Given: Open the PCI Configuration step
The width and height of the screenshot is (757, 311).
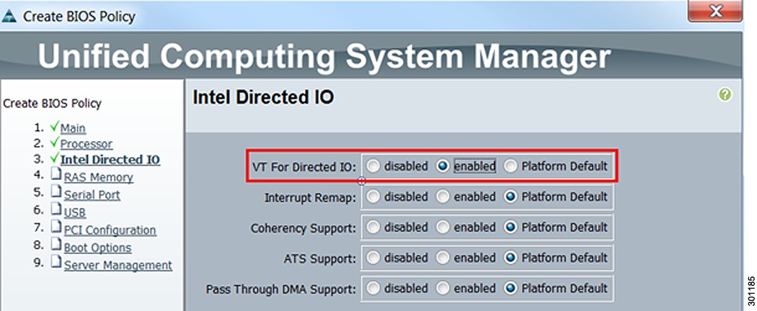Looking at the screenshot, I should click(110, 230).
